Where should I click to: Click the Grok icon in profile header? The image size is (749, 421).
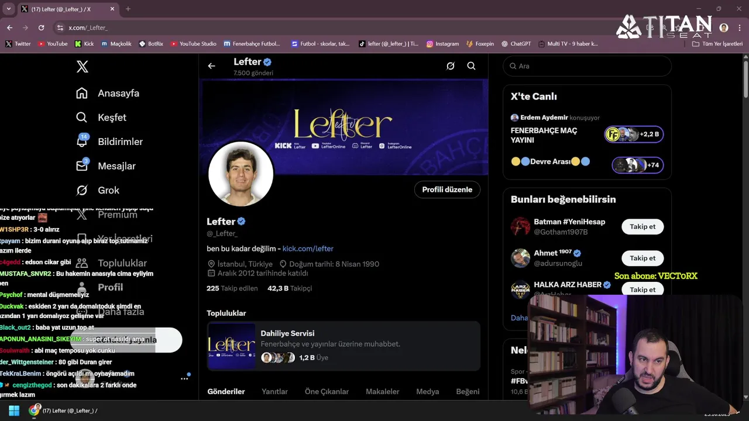tap(450, 66)
